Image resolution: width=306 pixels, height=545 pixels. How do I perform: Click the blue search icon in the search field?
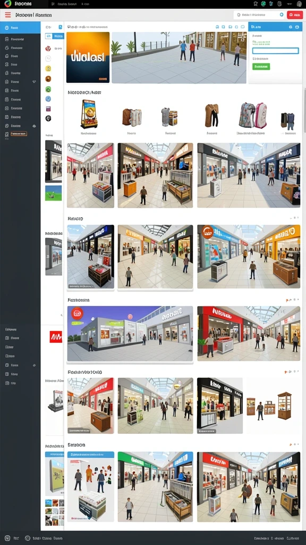click(x=282, y=15)
